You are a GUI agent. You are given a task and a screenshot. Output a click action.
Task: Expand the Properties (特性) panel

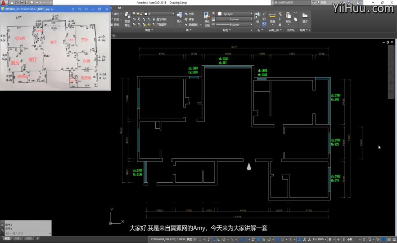pos(226,30)
